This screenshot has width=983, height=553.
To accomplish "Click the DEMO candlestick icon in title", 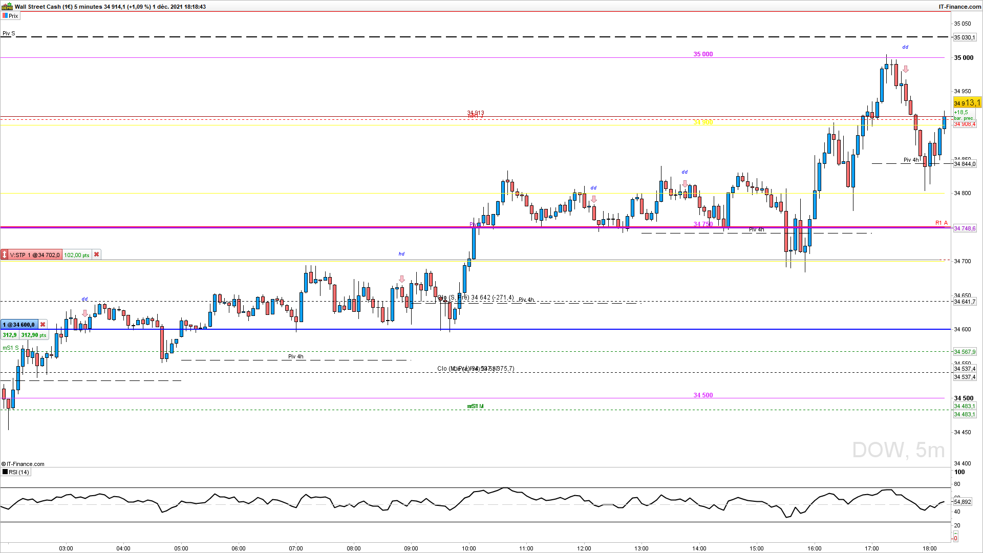I will (x=7, y=7).
